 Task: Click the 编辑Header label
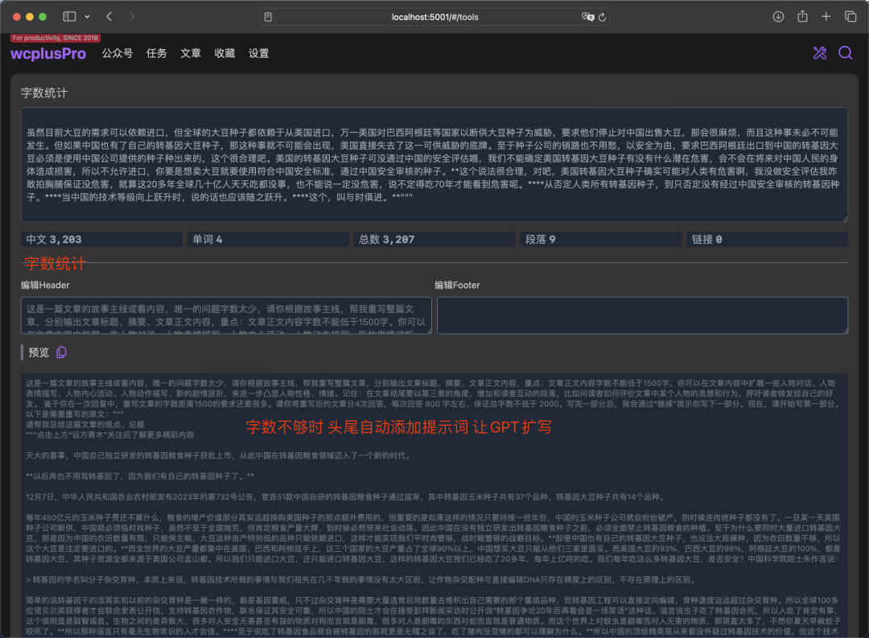point(45,285)
